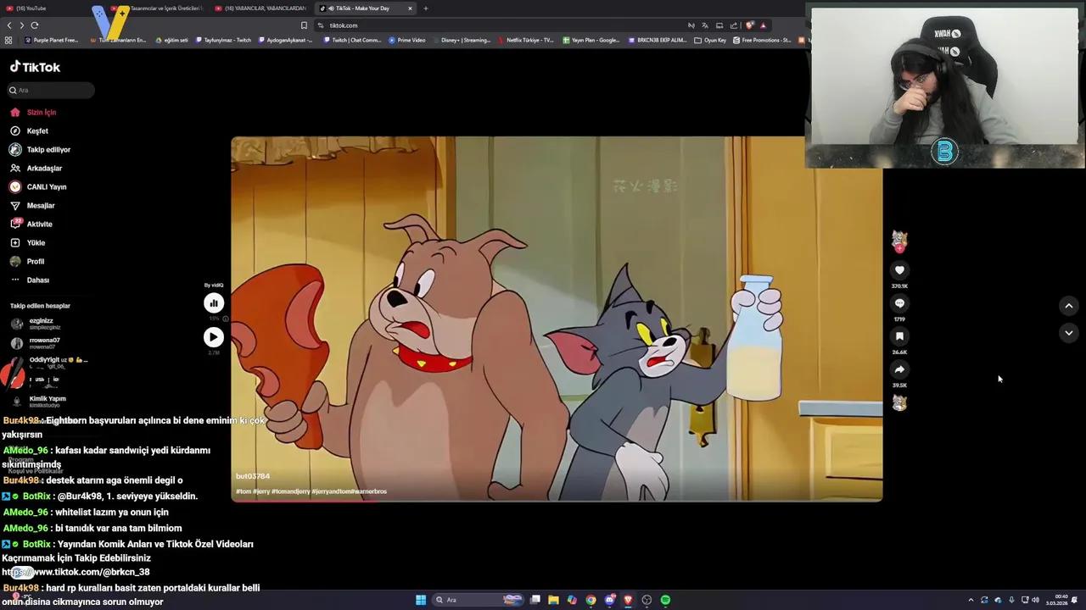Viewport: 1086px width, 610px height.
Task: Open the Prime Video bookmark
Action: coord(406,40)
